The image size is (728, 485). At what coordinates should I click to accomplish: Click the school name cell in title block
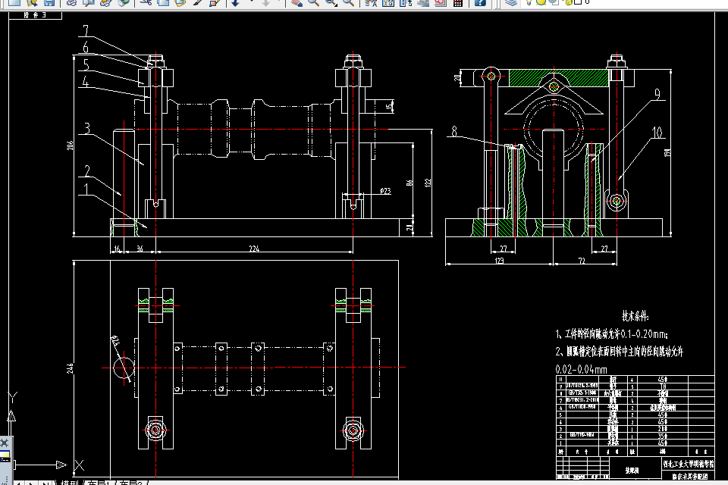(x=688, y=464)
